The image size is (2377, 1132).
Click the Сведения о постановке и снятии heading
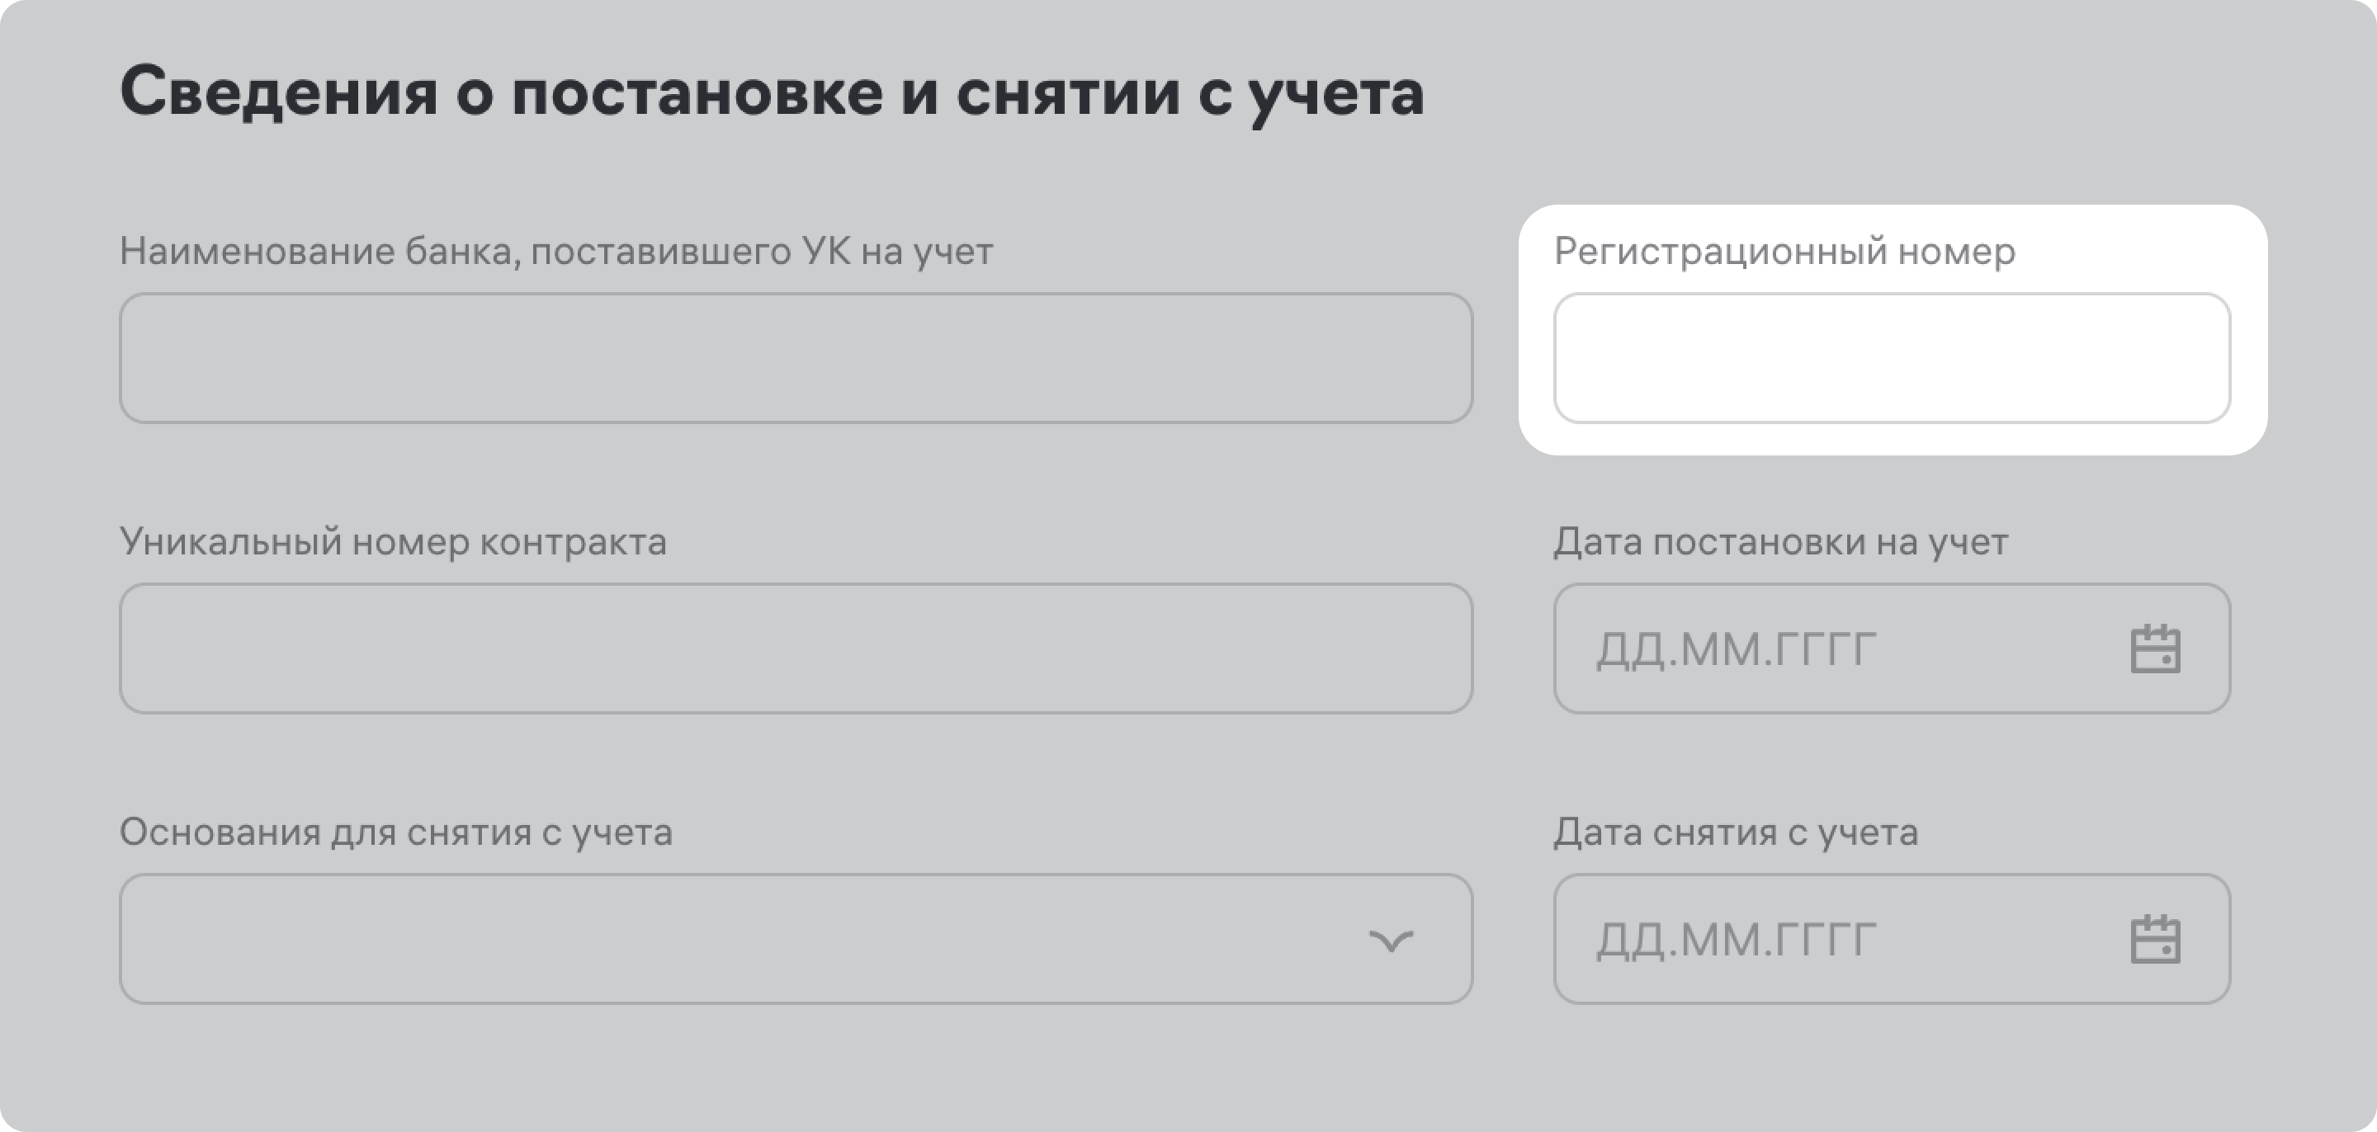click(772, 92)
